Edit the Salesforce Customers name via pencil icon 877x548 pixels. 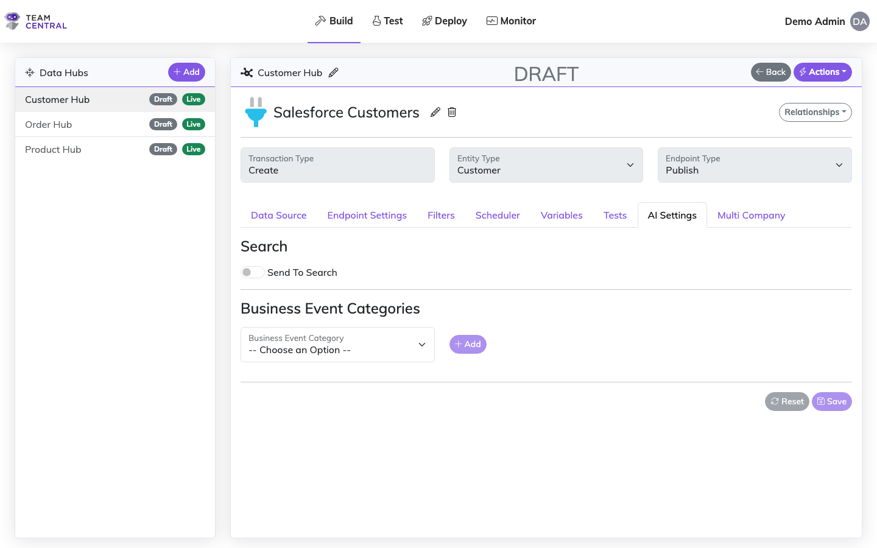tap(435, 112)
